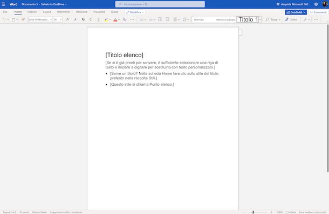Image resolution: width=329 pixels, height=214 pixels.
Task: Click the vertical scrollbar
Action: (x=328, y=98)
